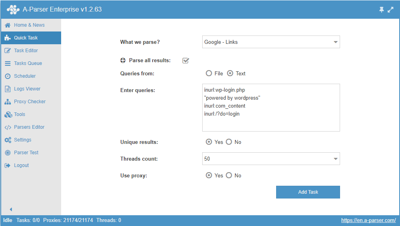
Task: Click the Home & News house icon
Action: (x=8, y=25)
